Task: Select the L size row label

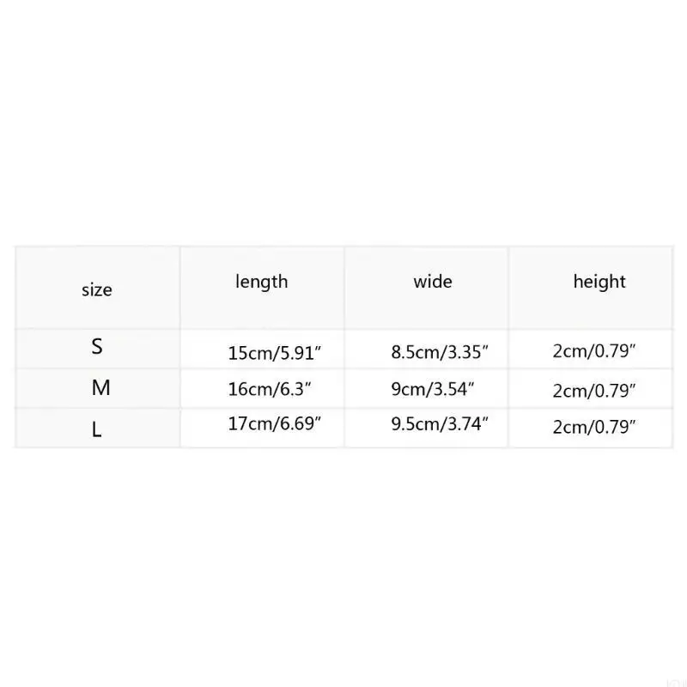Action: click(x=97, y=429)
